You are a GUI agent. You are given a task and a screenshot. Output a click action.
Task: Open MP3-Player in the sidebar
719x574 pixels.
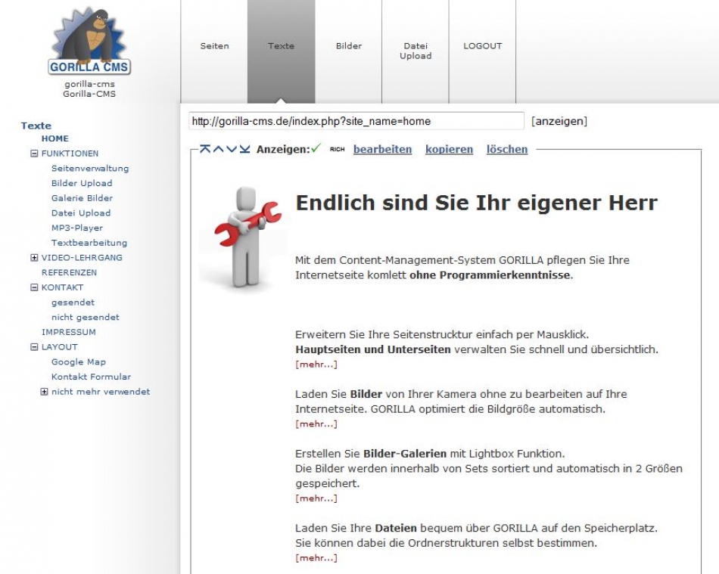pyautogui.click(x=77, y=228)
